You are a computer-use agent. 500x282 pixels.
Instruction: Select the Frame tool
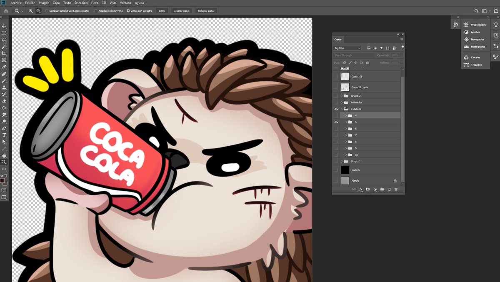click(4, 60)
